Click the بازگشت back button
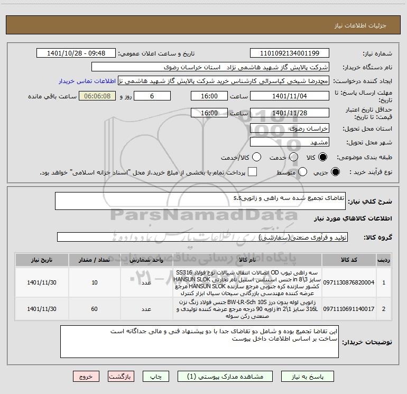Viewport: 407px width, 394px height. 121,377
